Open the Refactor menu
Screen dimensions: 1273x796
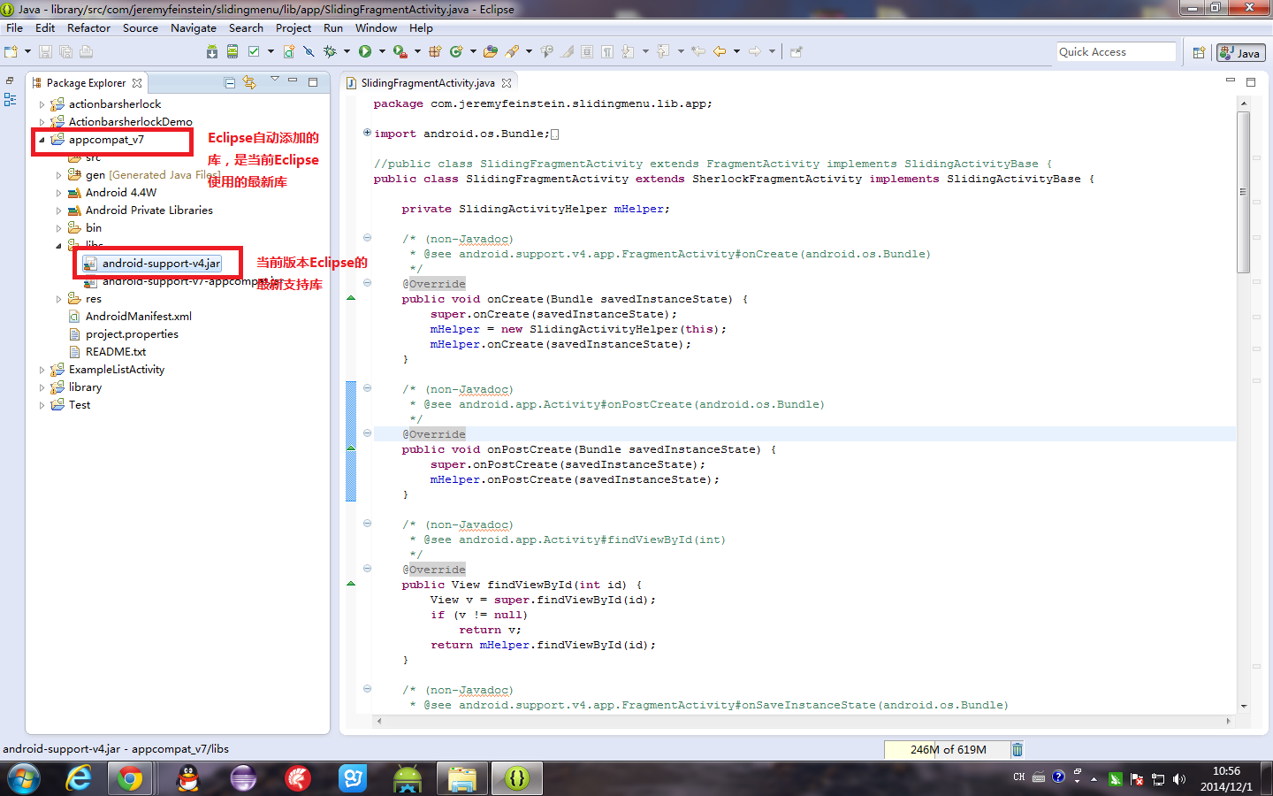88,28
